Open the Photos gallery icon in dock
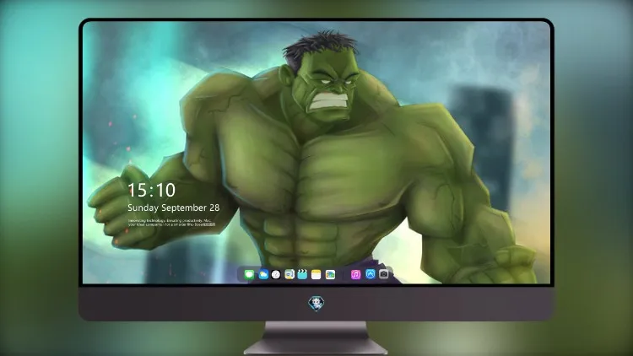 (330, 274)
